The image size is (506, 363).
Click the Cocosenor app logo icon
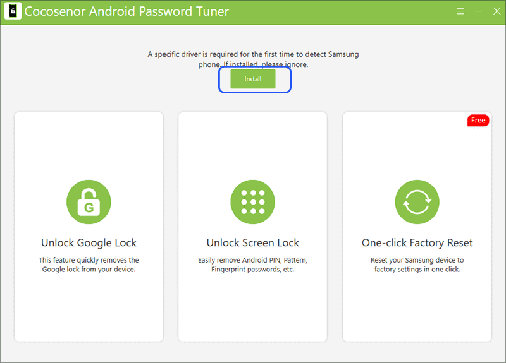click(13, 11)
